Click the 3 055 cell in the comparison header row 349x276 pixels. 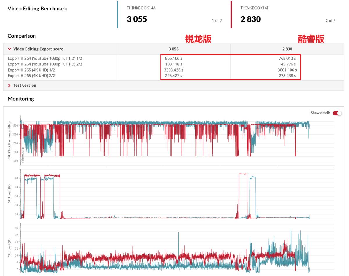pos(174,49)
